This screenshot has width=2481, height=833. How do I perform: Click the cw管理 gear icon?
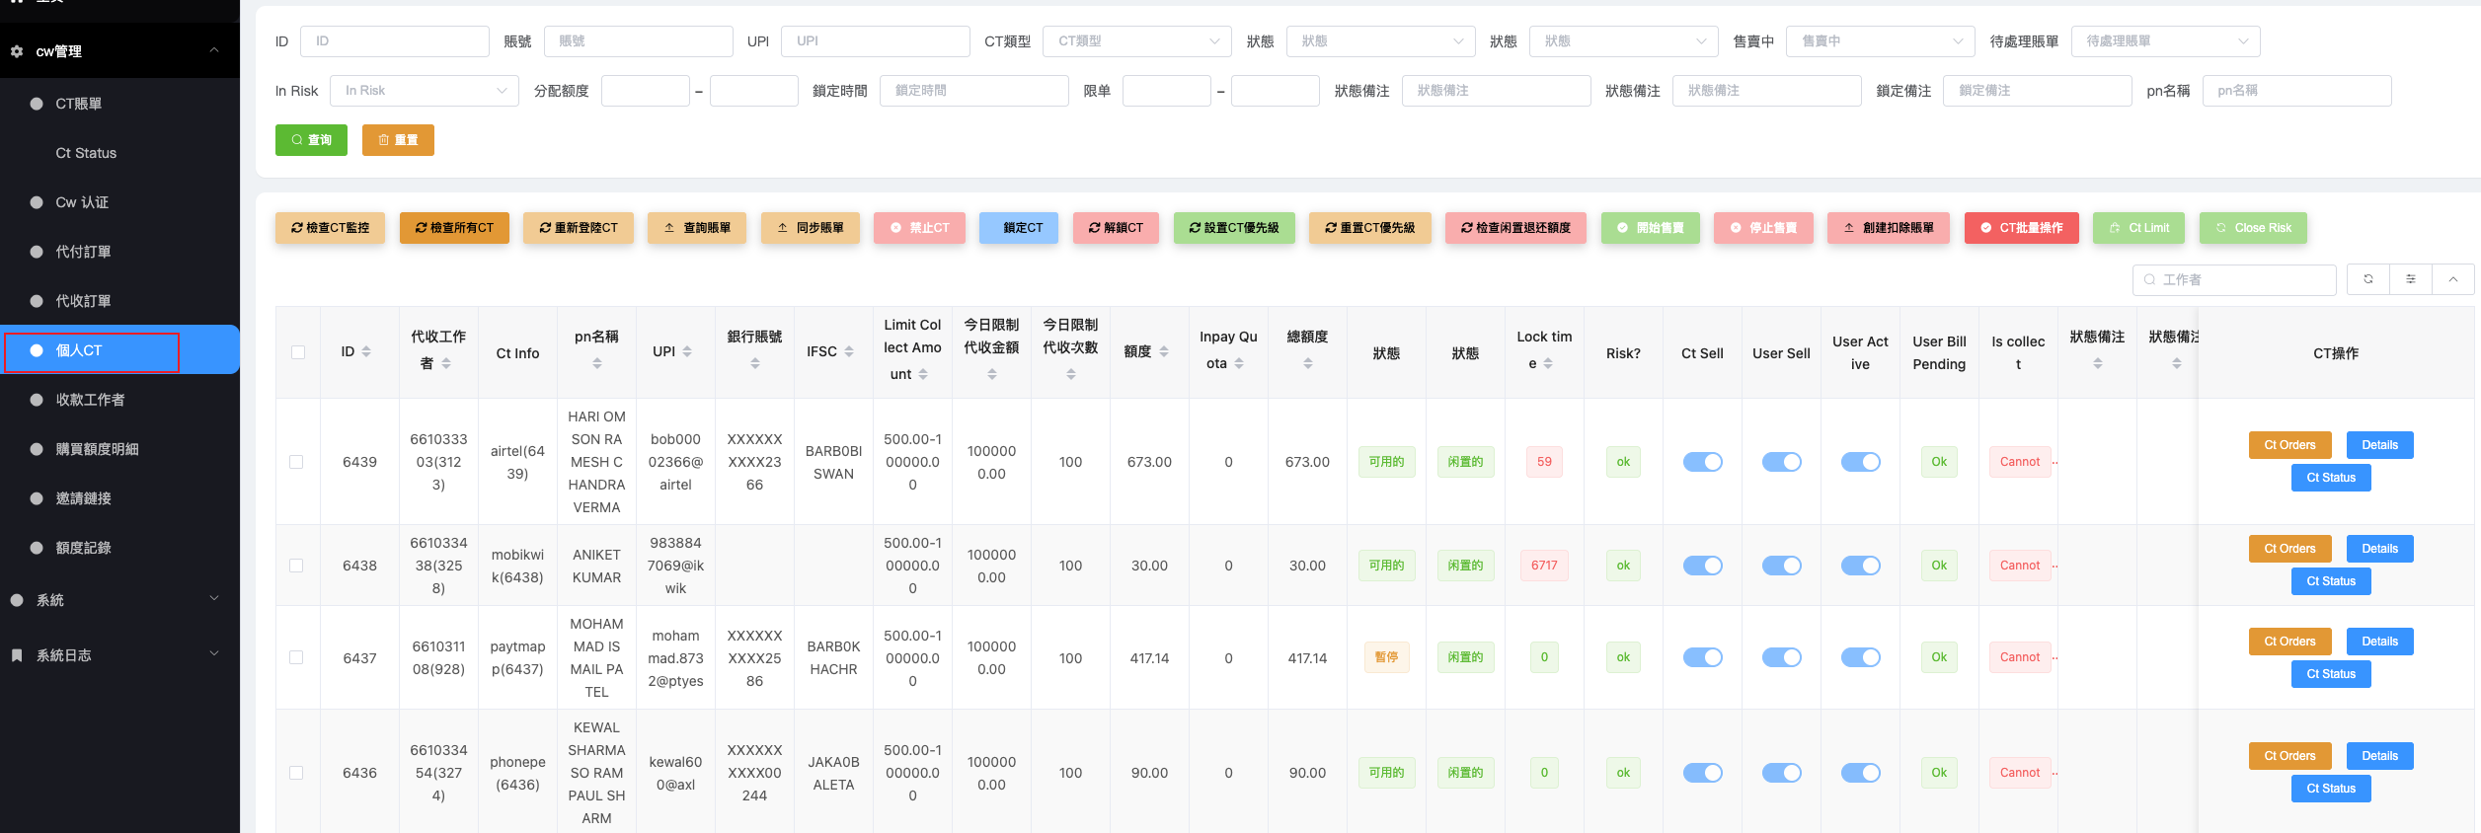click(17, 51)
